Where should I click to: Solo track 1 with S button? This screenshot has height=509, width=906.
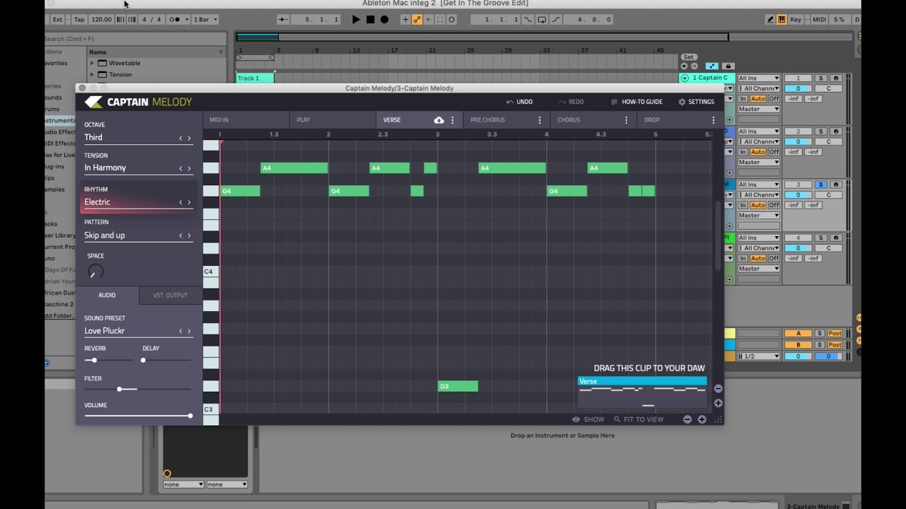click(x=820, y=78)
